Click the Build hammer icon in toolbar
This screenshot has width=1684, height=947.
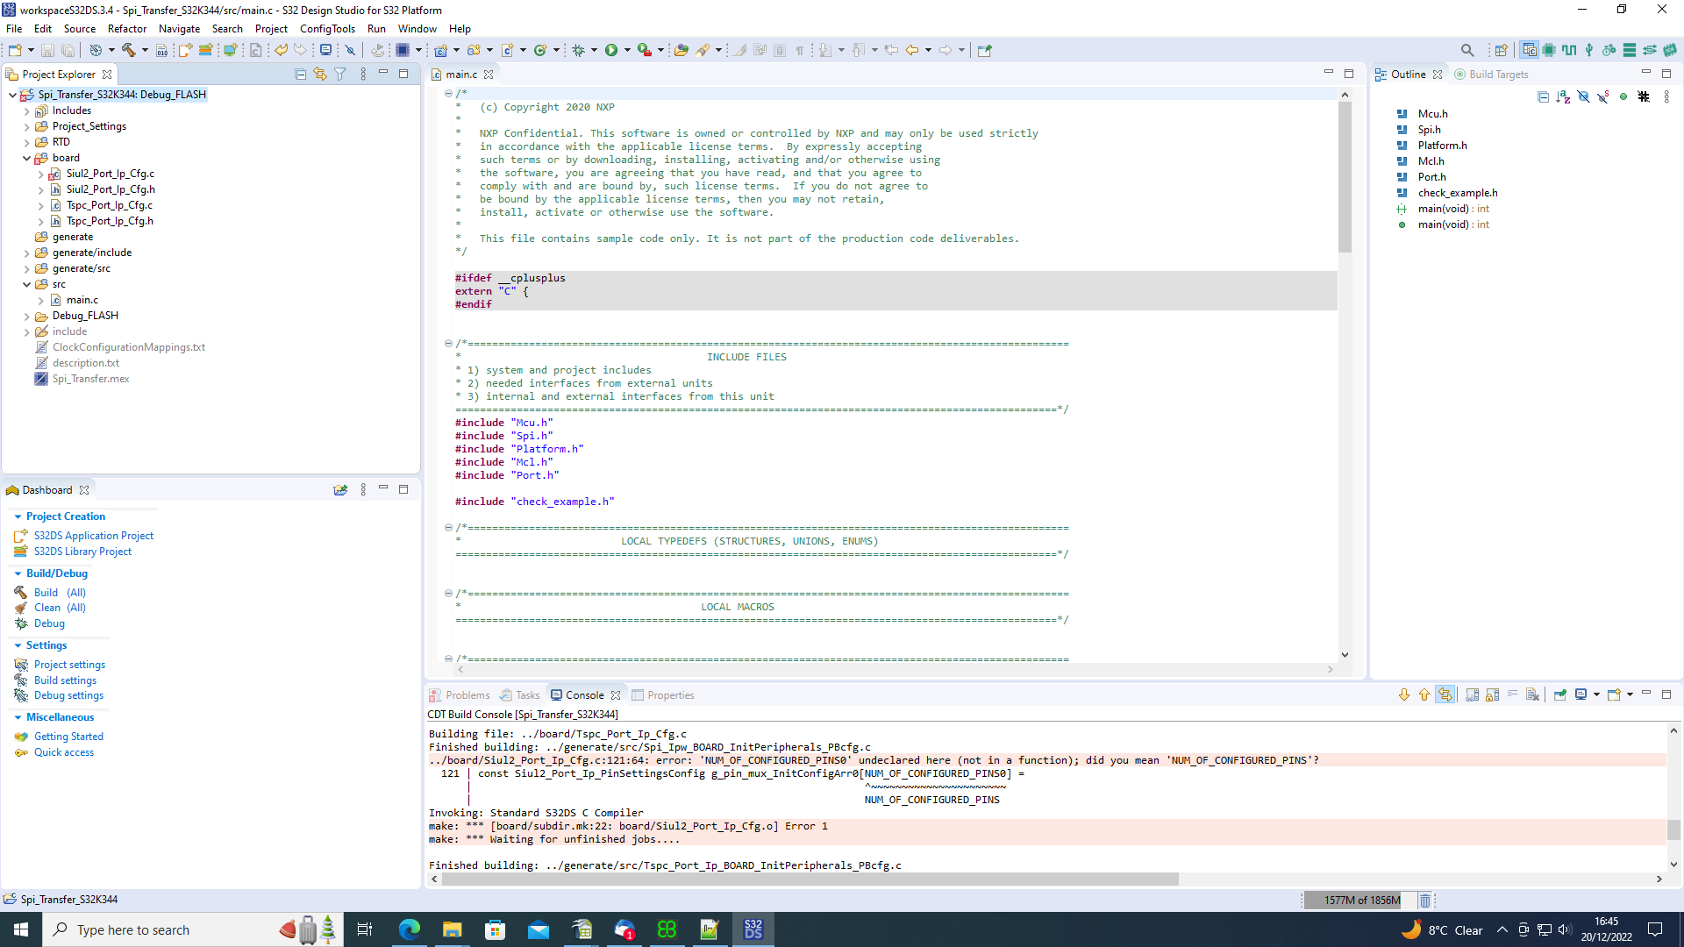coord(129,50)
